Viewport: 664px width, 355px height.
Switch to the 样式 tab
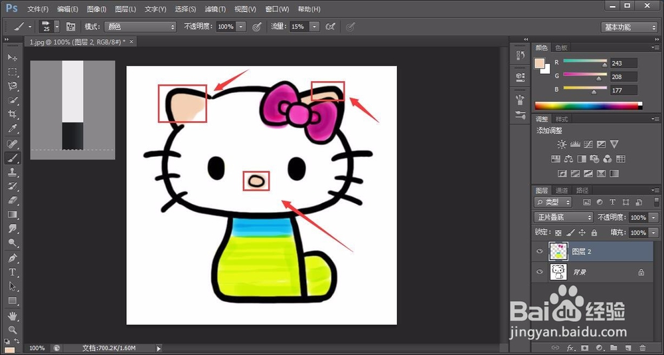(x=561, y=119)
